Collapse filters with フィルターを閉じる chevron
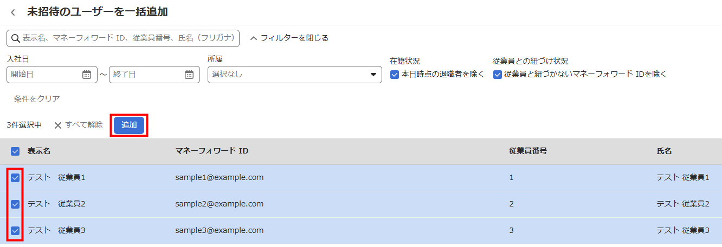The image size is (722, 247). (253, 38)
